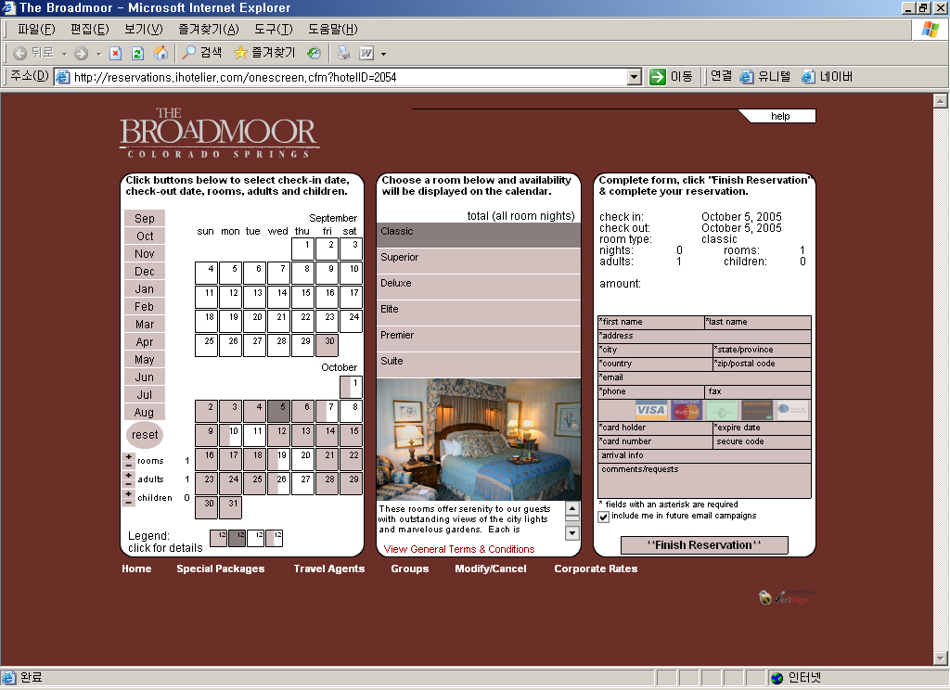The height and width of the screenshot is (690, 950).
Task: Select the MasterCard logo
Action: (x=687, y=410)
